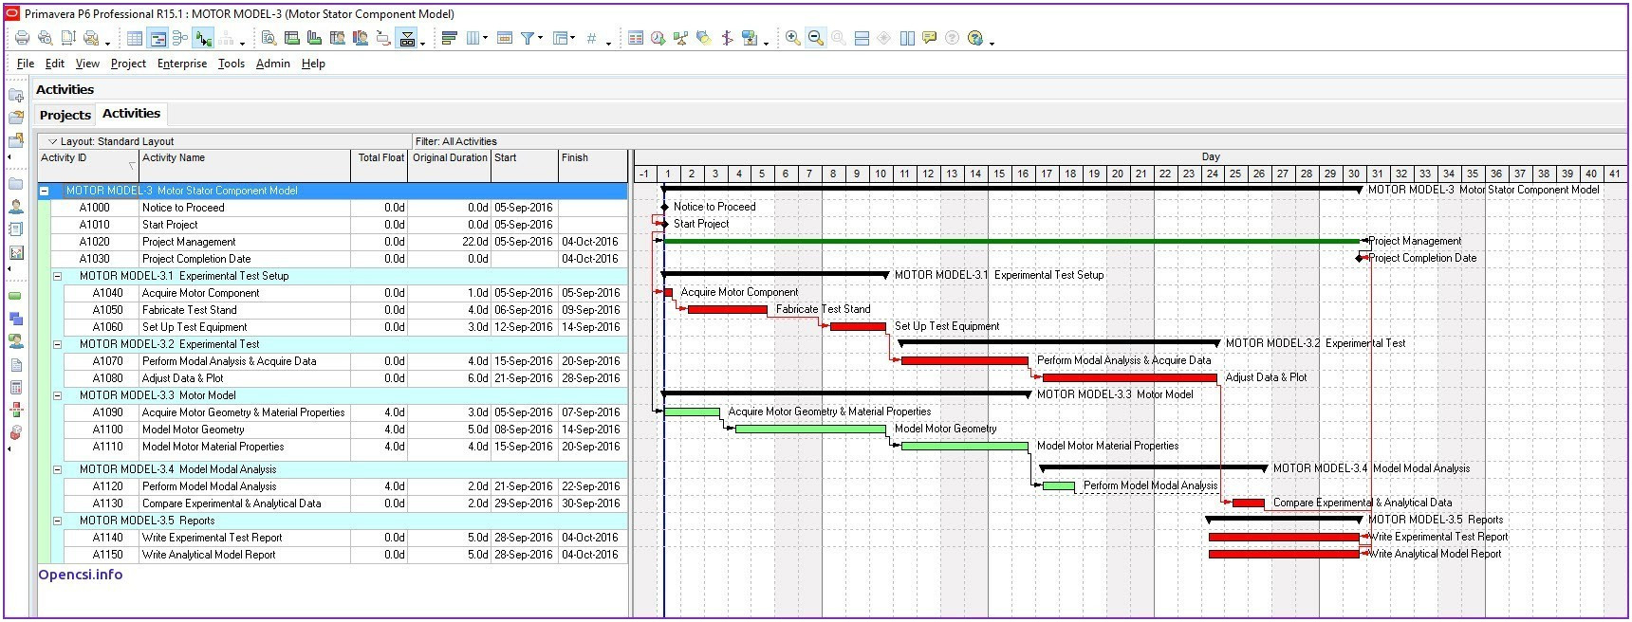Open the Enterprise menu
Viewport: 1632px width, 622px height.
point(181,64)
